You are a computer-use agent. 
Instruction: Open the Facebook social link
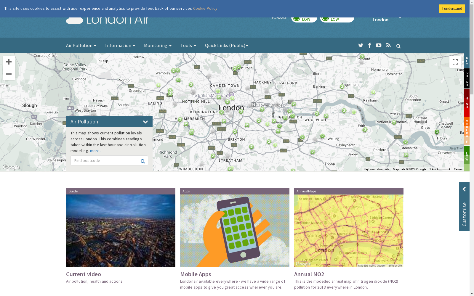[x=369, y=45]
